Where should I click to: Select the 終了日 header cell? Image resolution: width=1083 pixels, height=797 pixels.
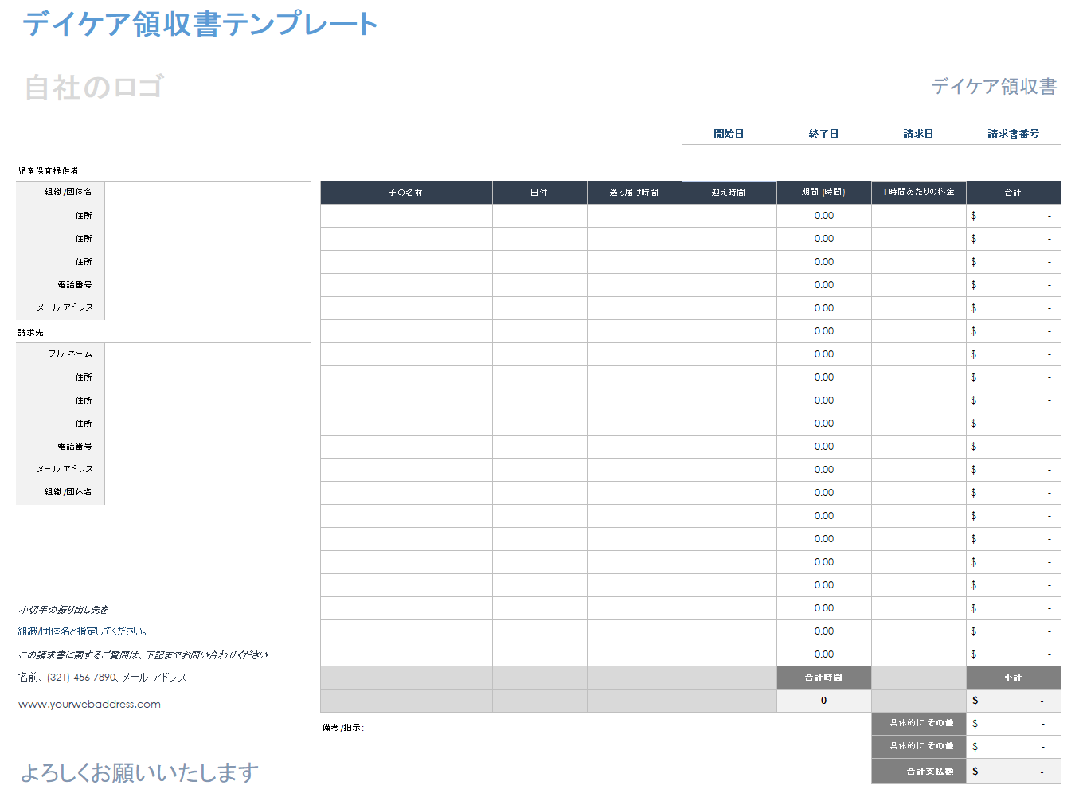823,134
